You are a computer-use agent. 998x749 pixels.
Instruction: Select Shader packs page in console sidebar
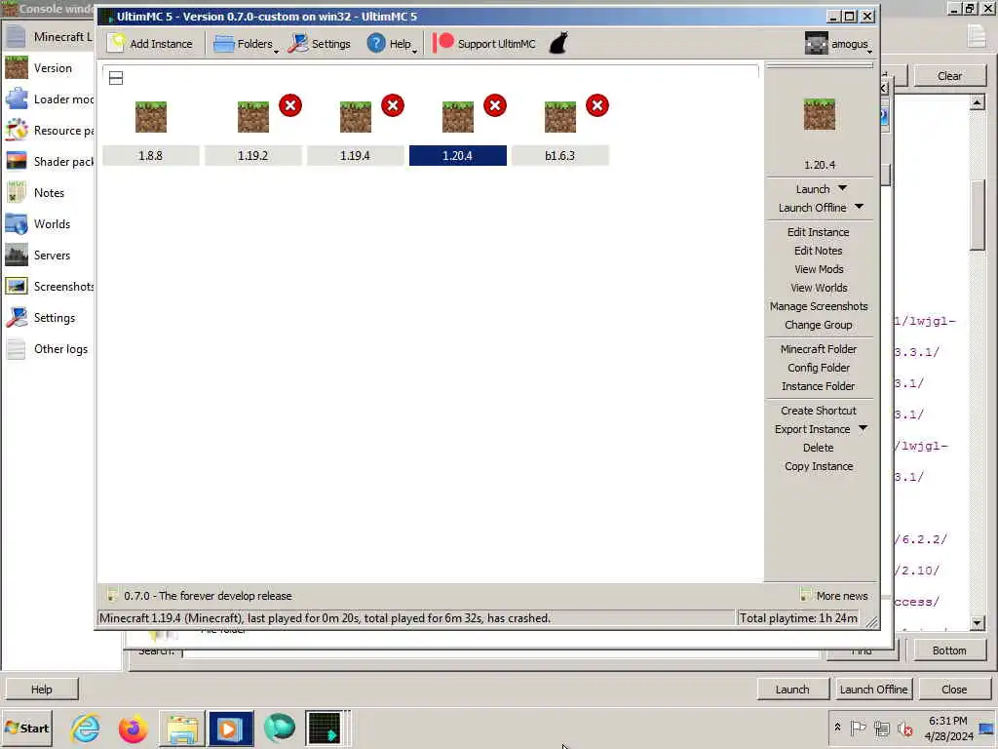click(48, 162)
